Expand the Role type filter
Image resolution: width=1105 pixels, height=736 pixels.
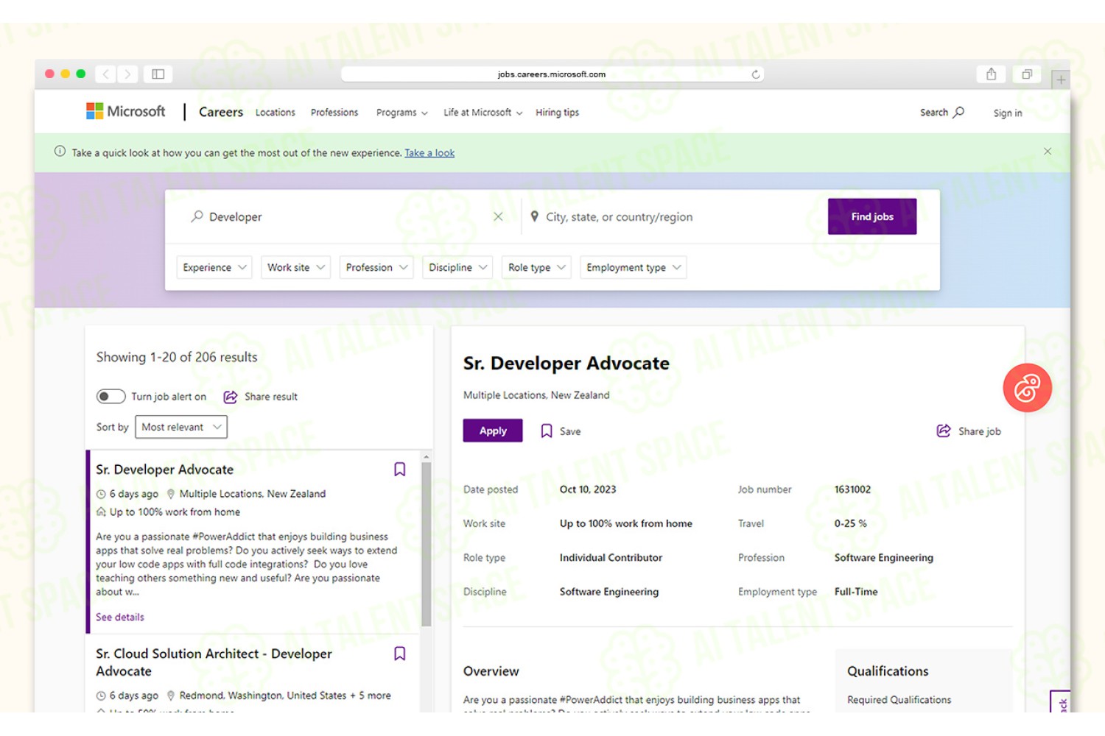click(x=536, y=267)
